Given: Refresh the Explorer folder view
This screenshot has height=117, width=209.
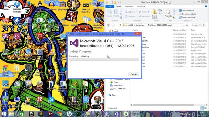Looking at the screenshot, I should point(187,25).
